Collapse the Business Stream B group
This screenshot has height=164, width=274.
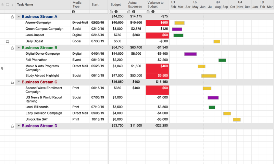(19, 48)
